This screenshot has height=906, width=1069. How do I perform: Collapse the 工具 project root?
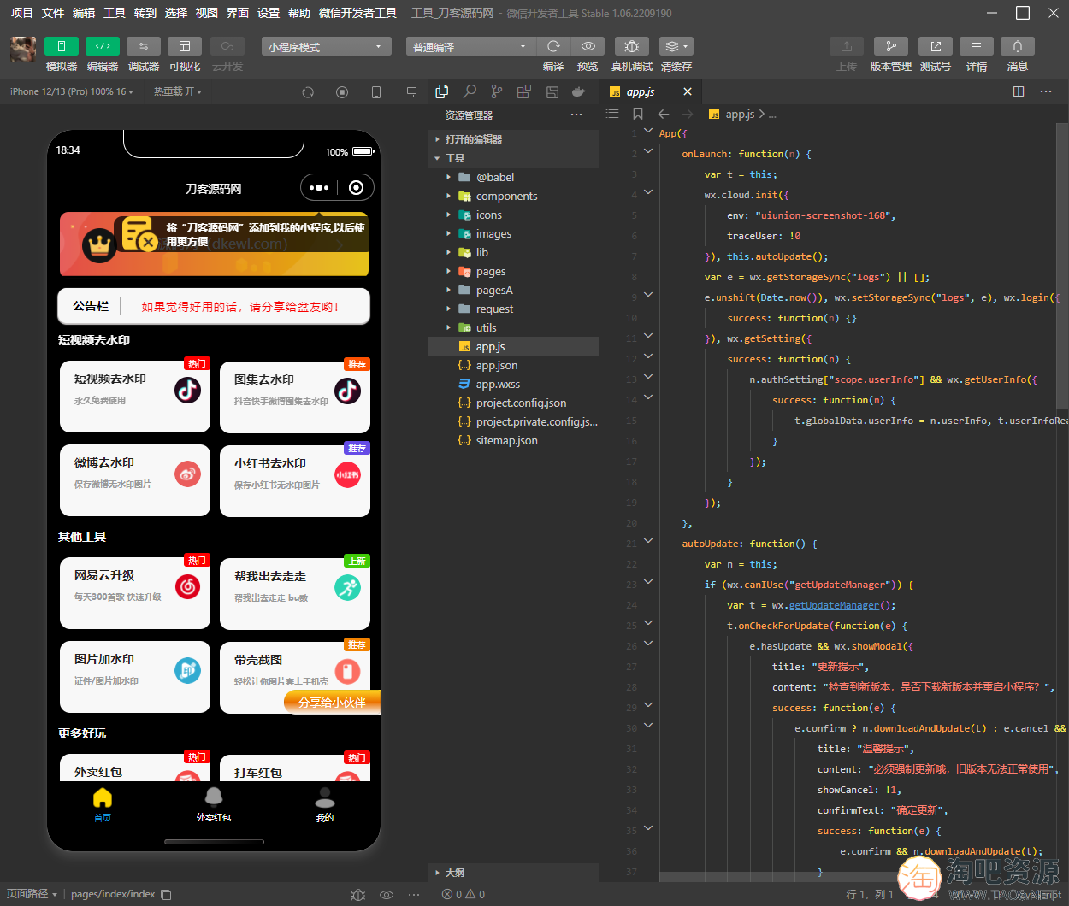point(513,158)
